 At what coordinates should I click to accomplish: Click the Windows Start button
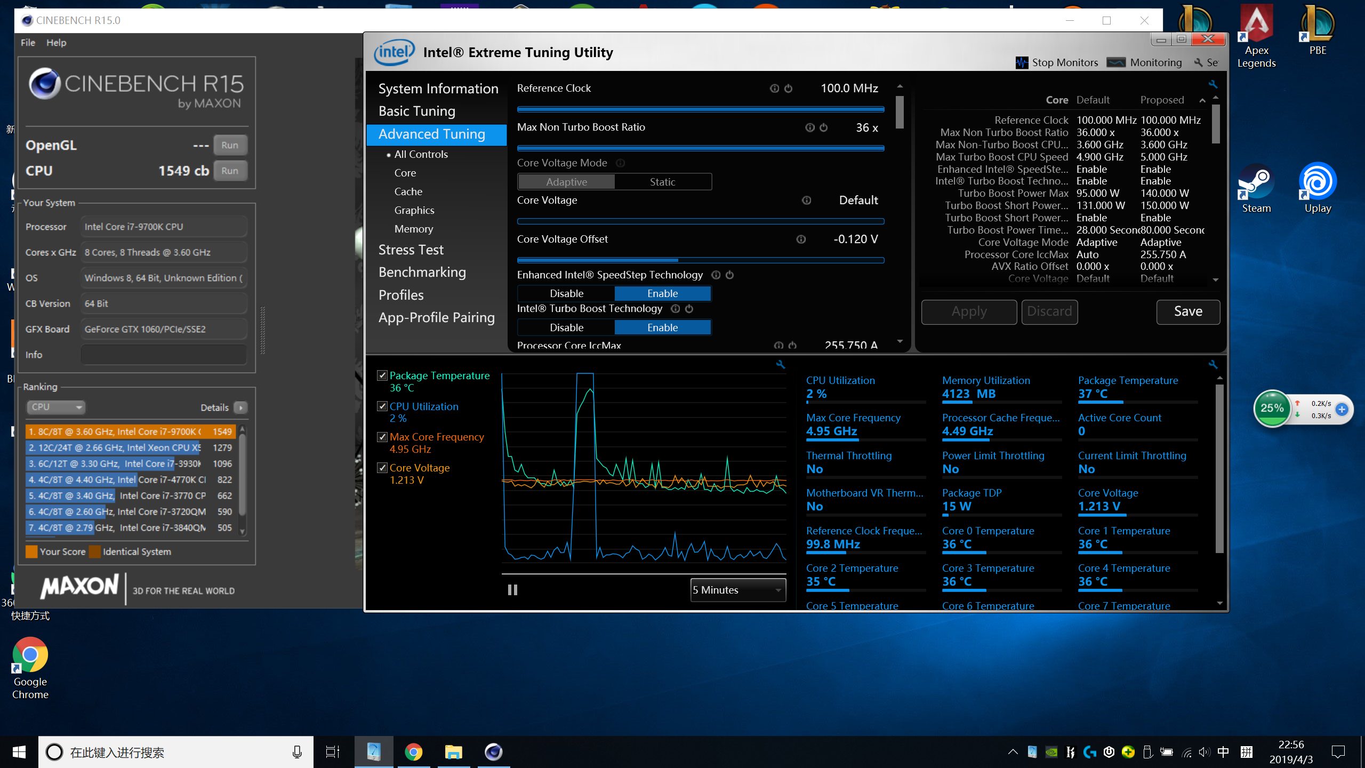tap(19, 752)
